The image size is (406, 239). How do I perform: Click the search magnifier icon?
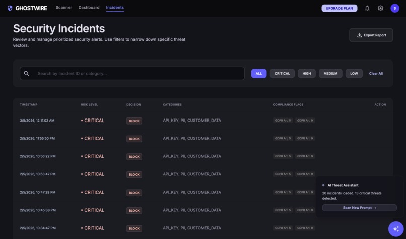pos(26,73)
